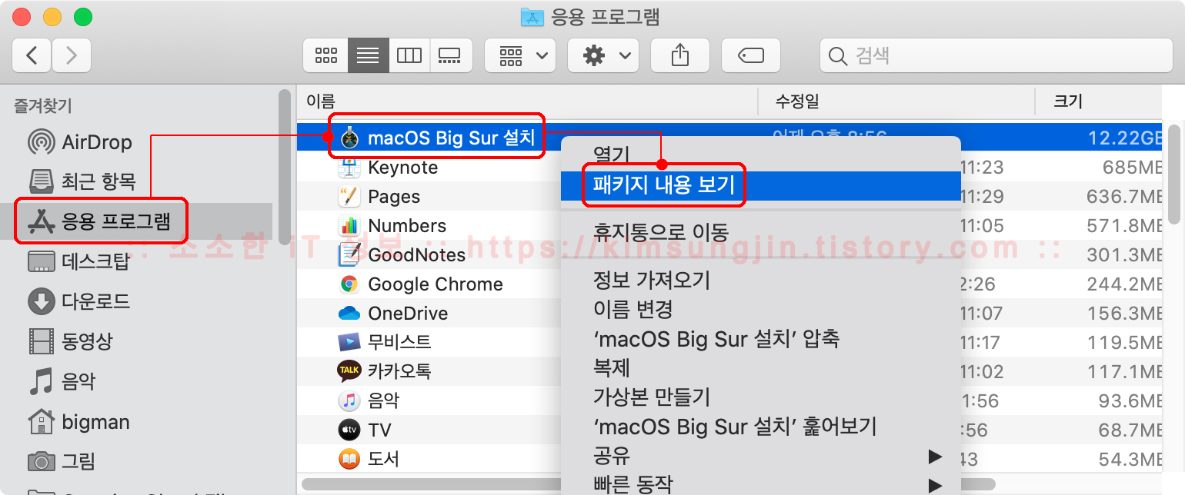Click the 12.22GB size value
This screenshot has height=495, width=1185.
click(x=1124, y=138)
